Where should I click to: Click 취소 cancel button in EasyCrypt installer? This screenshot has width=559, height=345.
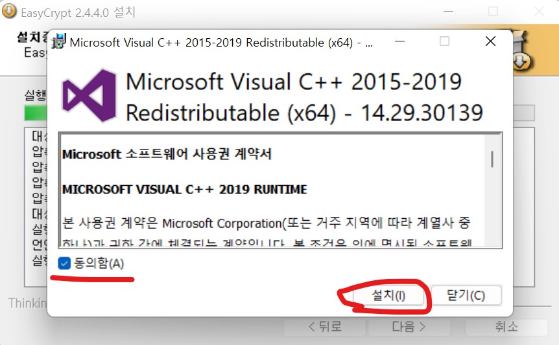click(x=506, y=327)
